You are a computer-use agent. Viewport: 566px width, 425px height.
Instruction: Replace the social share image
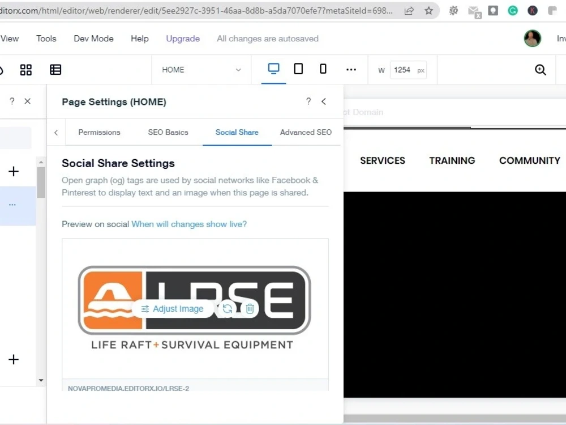pyautogui.click(x=228, y=309)
